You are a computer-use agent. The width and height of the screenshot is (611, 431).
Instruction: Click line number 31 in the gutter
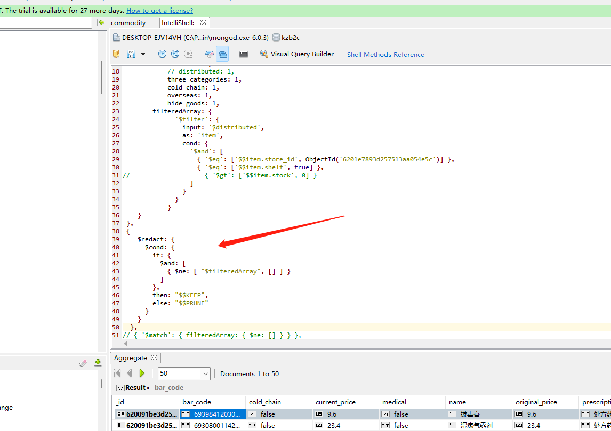[x=116, y=175]
